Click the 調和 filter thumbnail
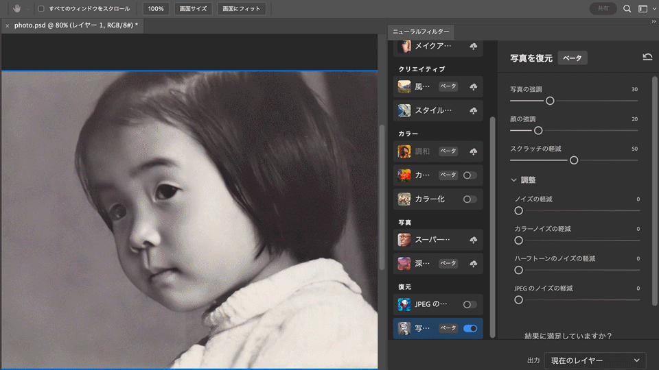This screenshot has width=659, height=370. (x=404, y=151)
